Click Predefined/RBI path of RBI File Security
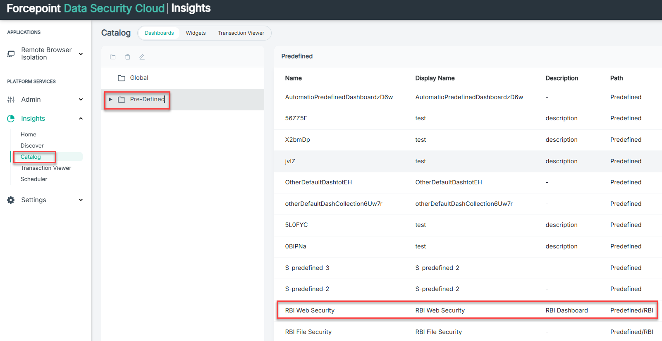 [632, 332]
